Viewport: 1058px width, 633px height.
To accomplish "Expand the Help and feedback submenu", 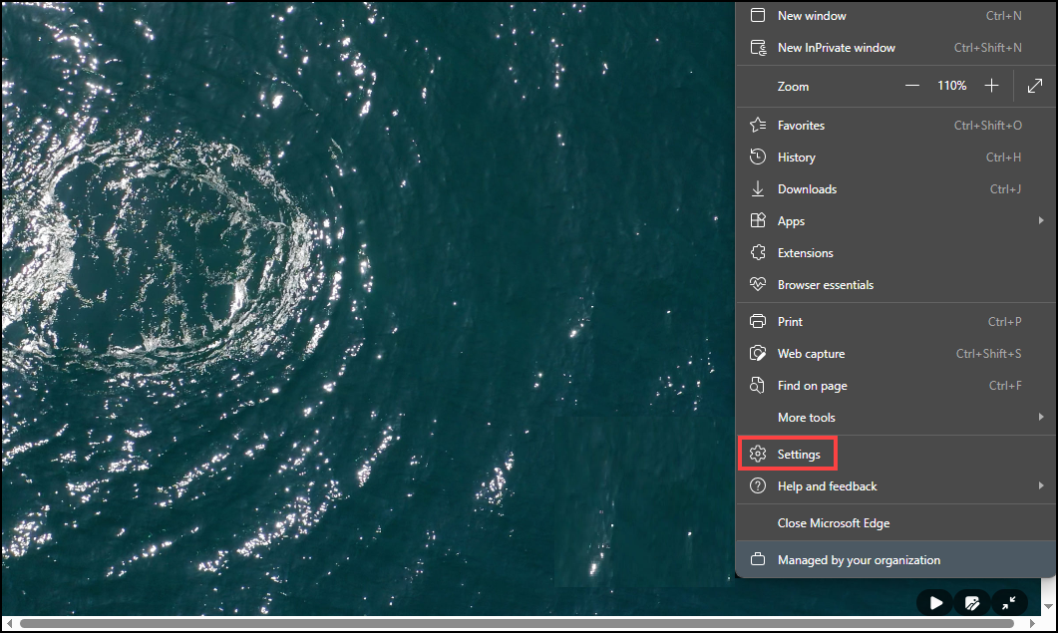I will (x=1041, y=486).
